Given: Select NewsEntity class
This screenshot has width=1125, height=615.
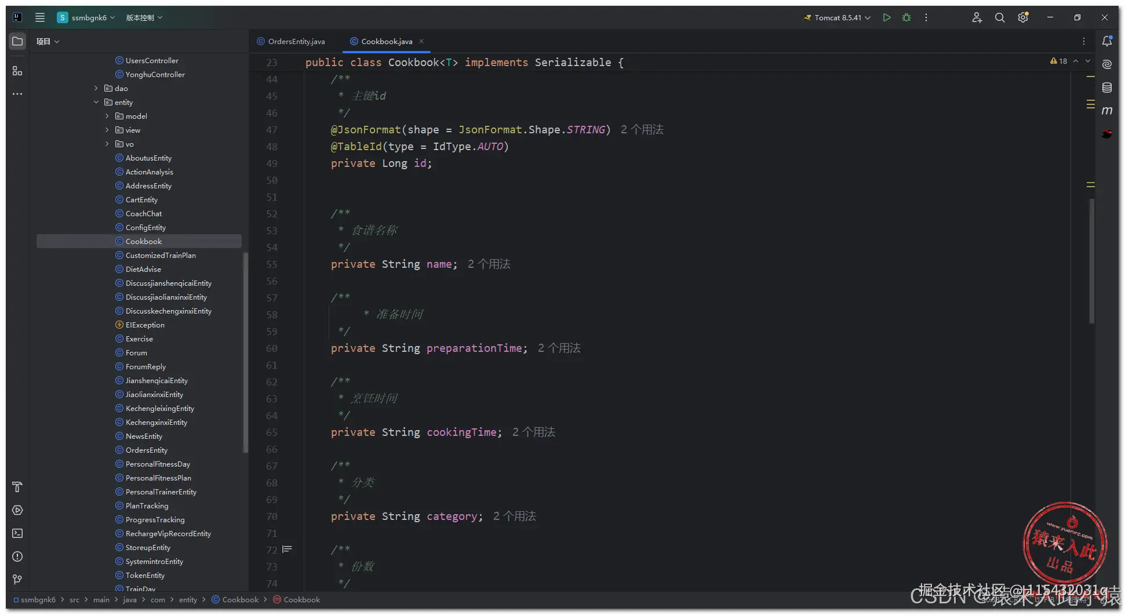Looking at the screenshot, I should [144, 436].
